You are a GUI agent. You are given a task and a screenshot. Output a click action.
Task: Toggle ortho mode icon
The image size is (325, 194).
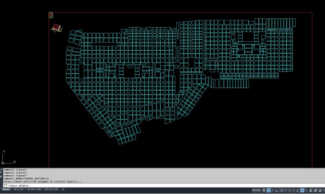tap(277, 190)
